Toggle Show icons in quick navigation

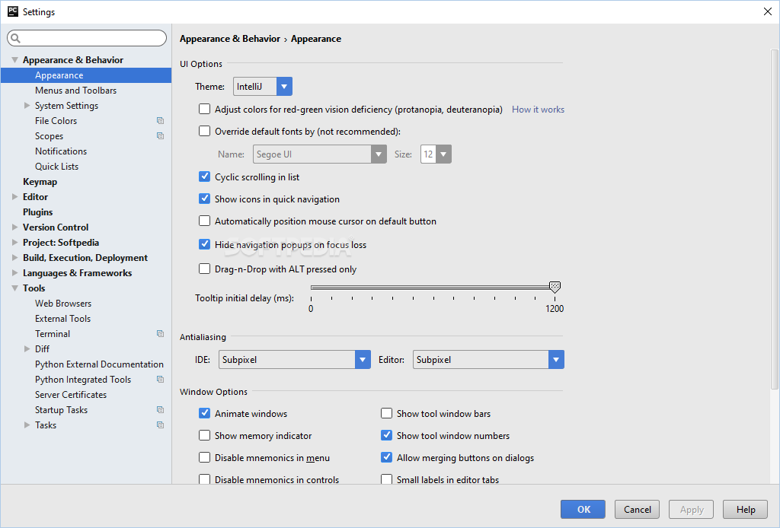204,199
